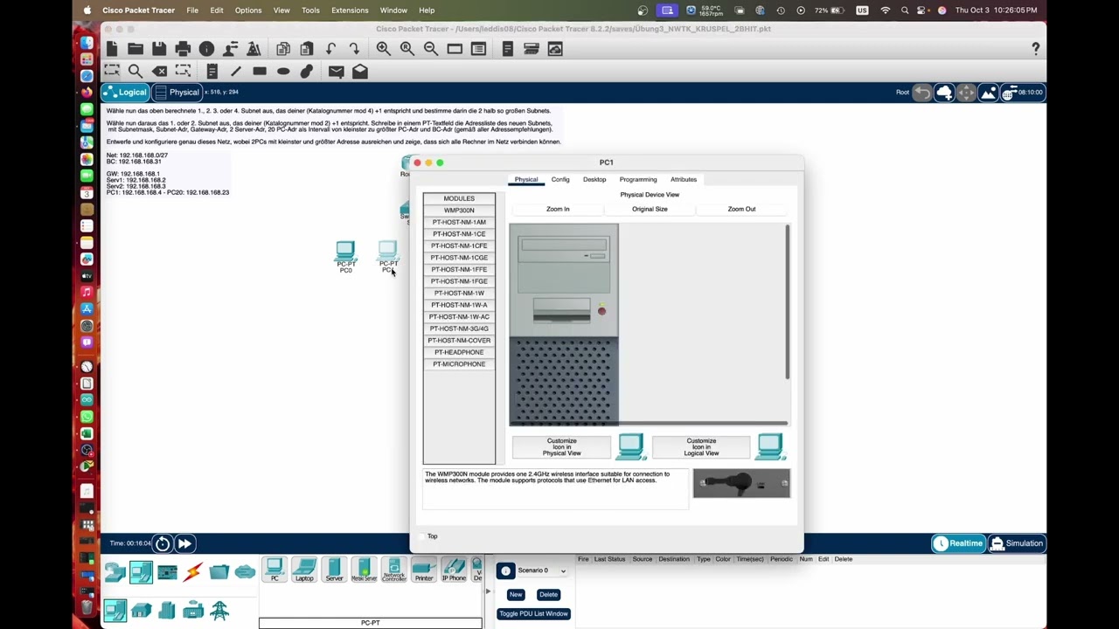Open the Extensions menu
Screen dimensions: 1119x629
point(350,10)
